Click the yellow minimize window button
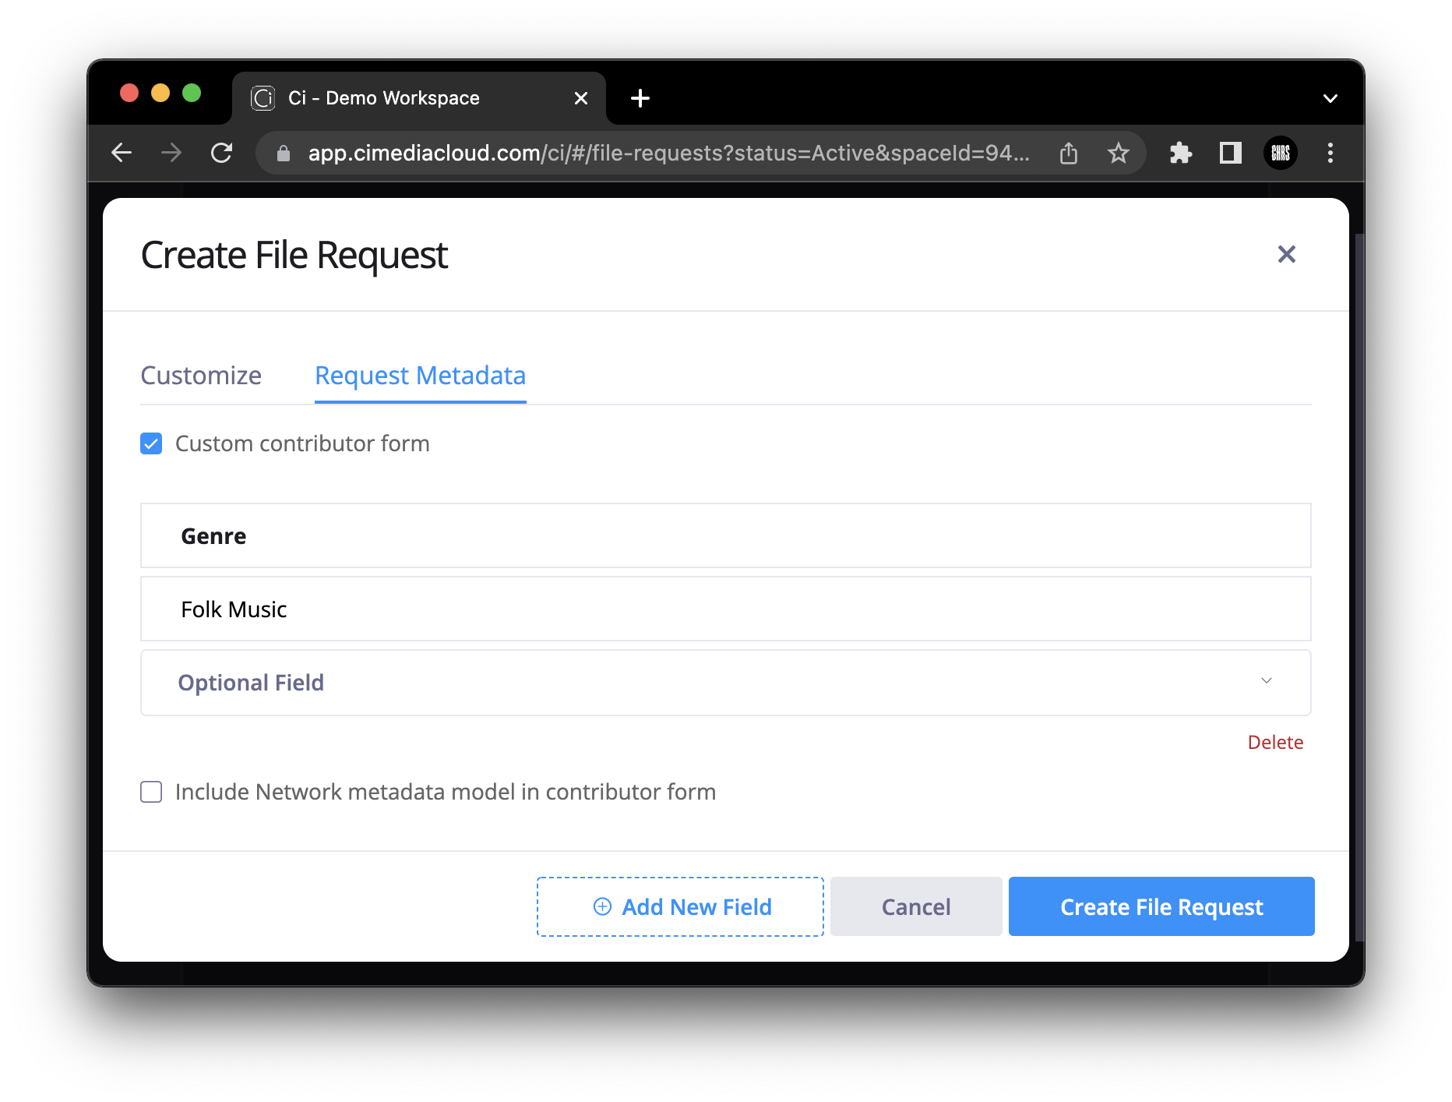This screenshot has height=1102, width=1452. (160, 94)
